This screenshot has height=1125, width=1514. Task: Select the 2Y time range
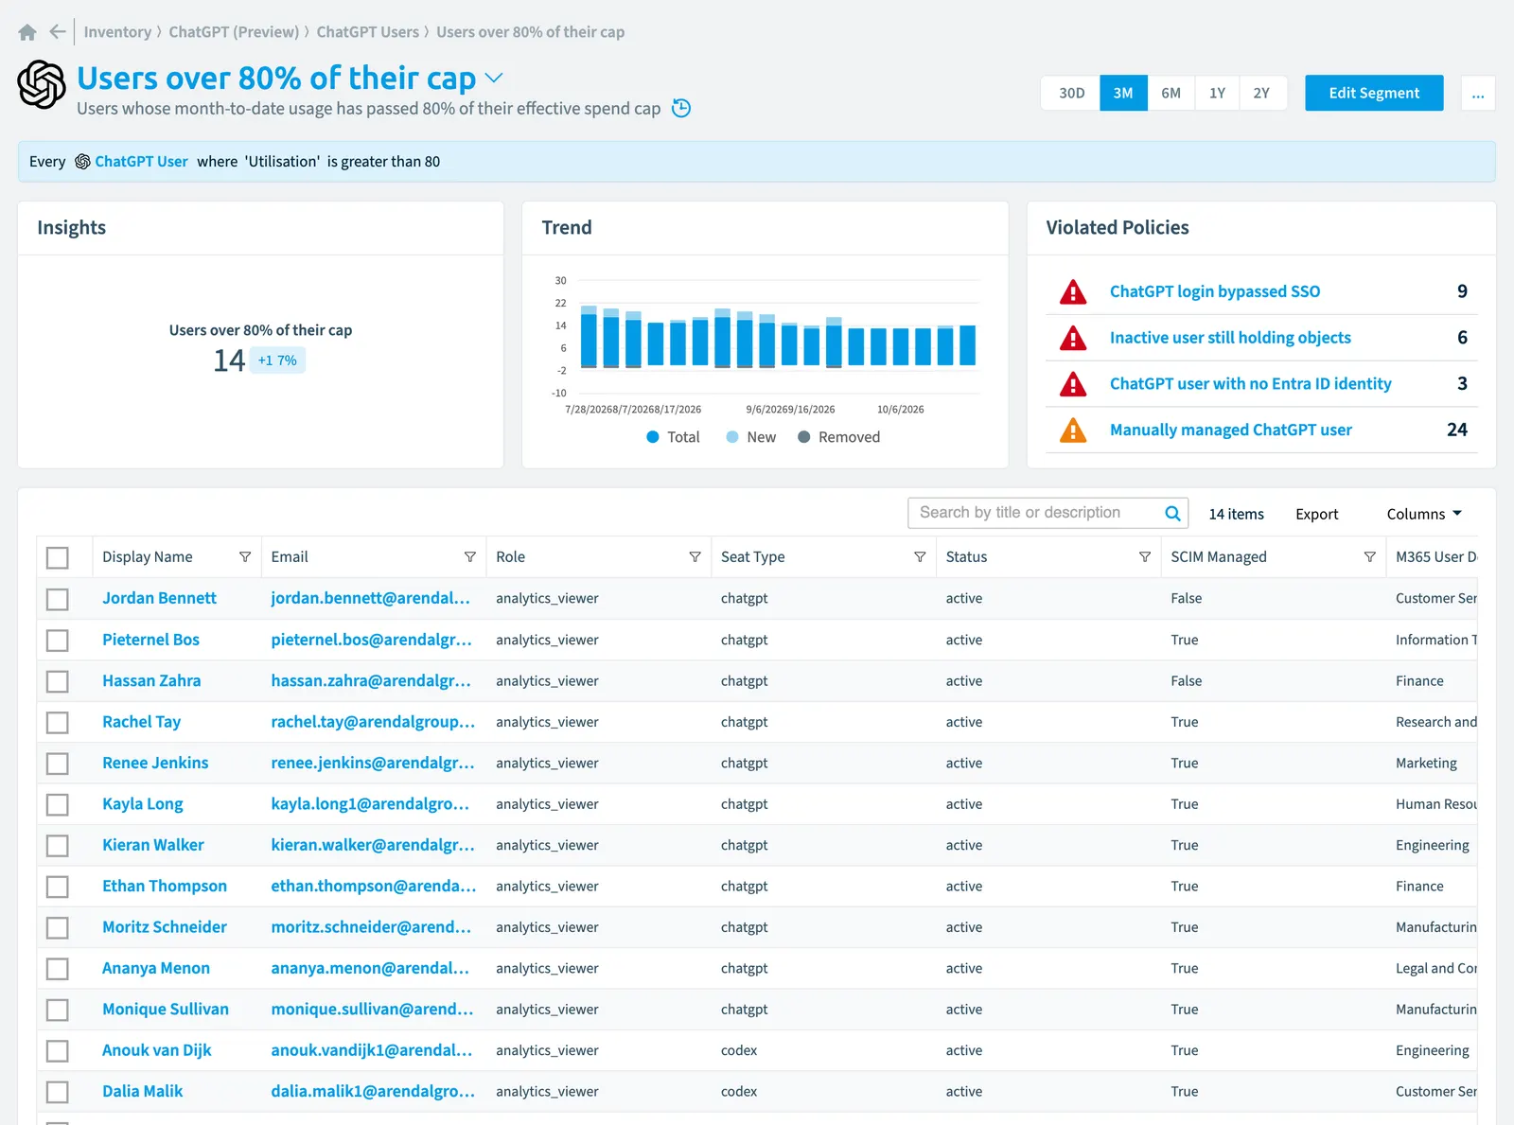tap(1261, 93)
